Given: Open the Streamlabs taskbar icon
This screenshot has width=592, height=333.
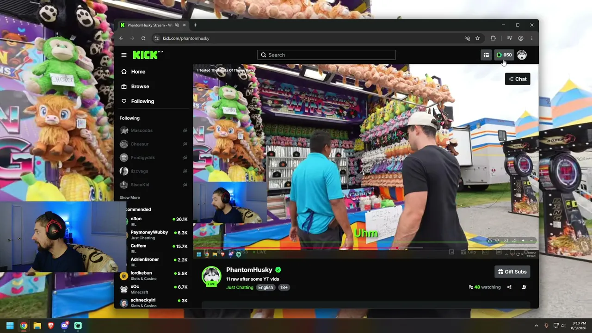Looking at the screenshot, I should (78, 326).
